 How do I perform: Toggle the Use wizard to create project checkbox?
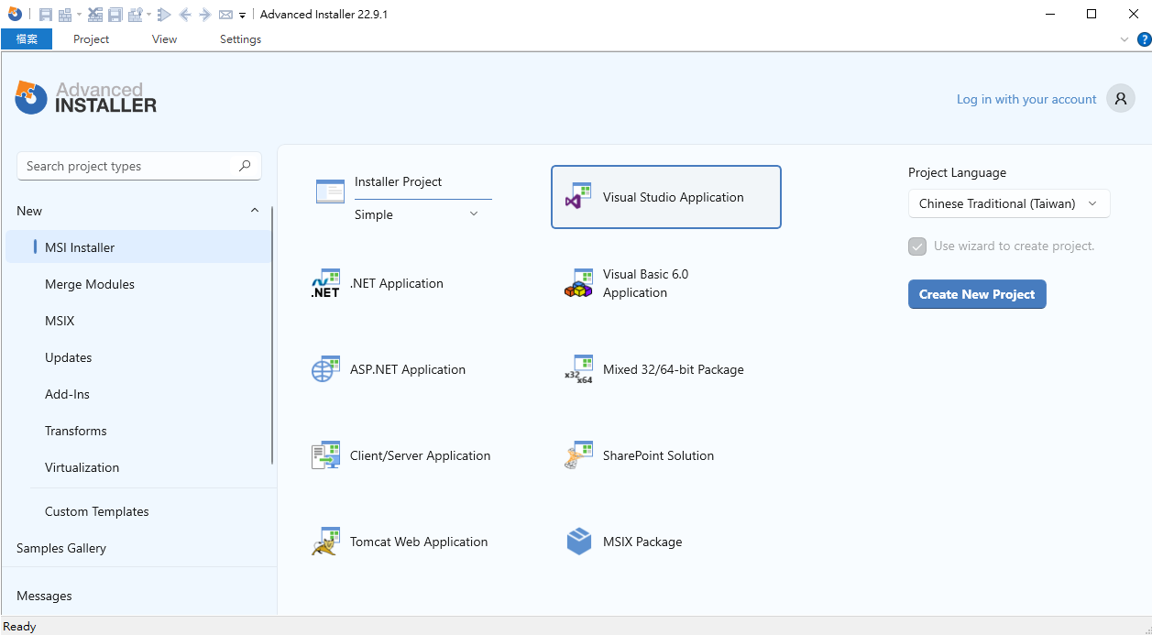(x=917, y=246)
